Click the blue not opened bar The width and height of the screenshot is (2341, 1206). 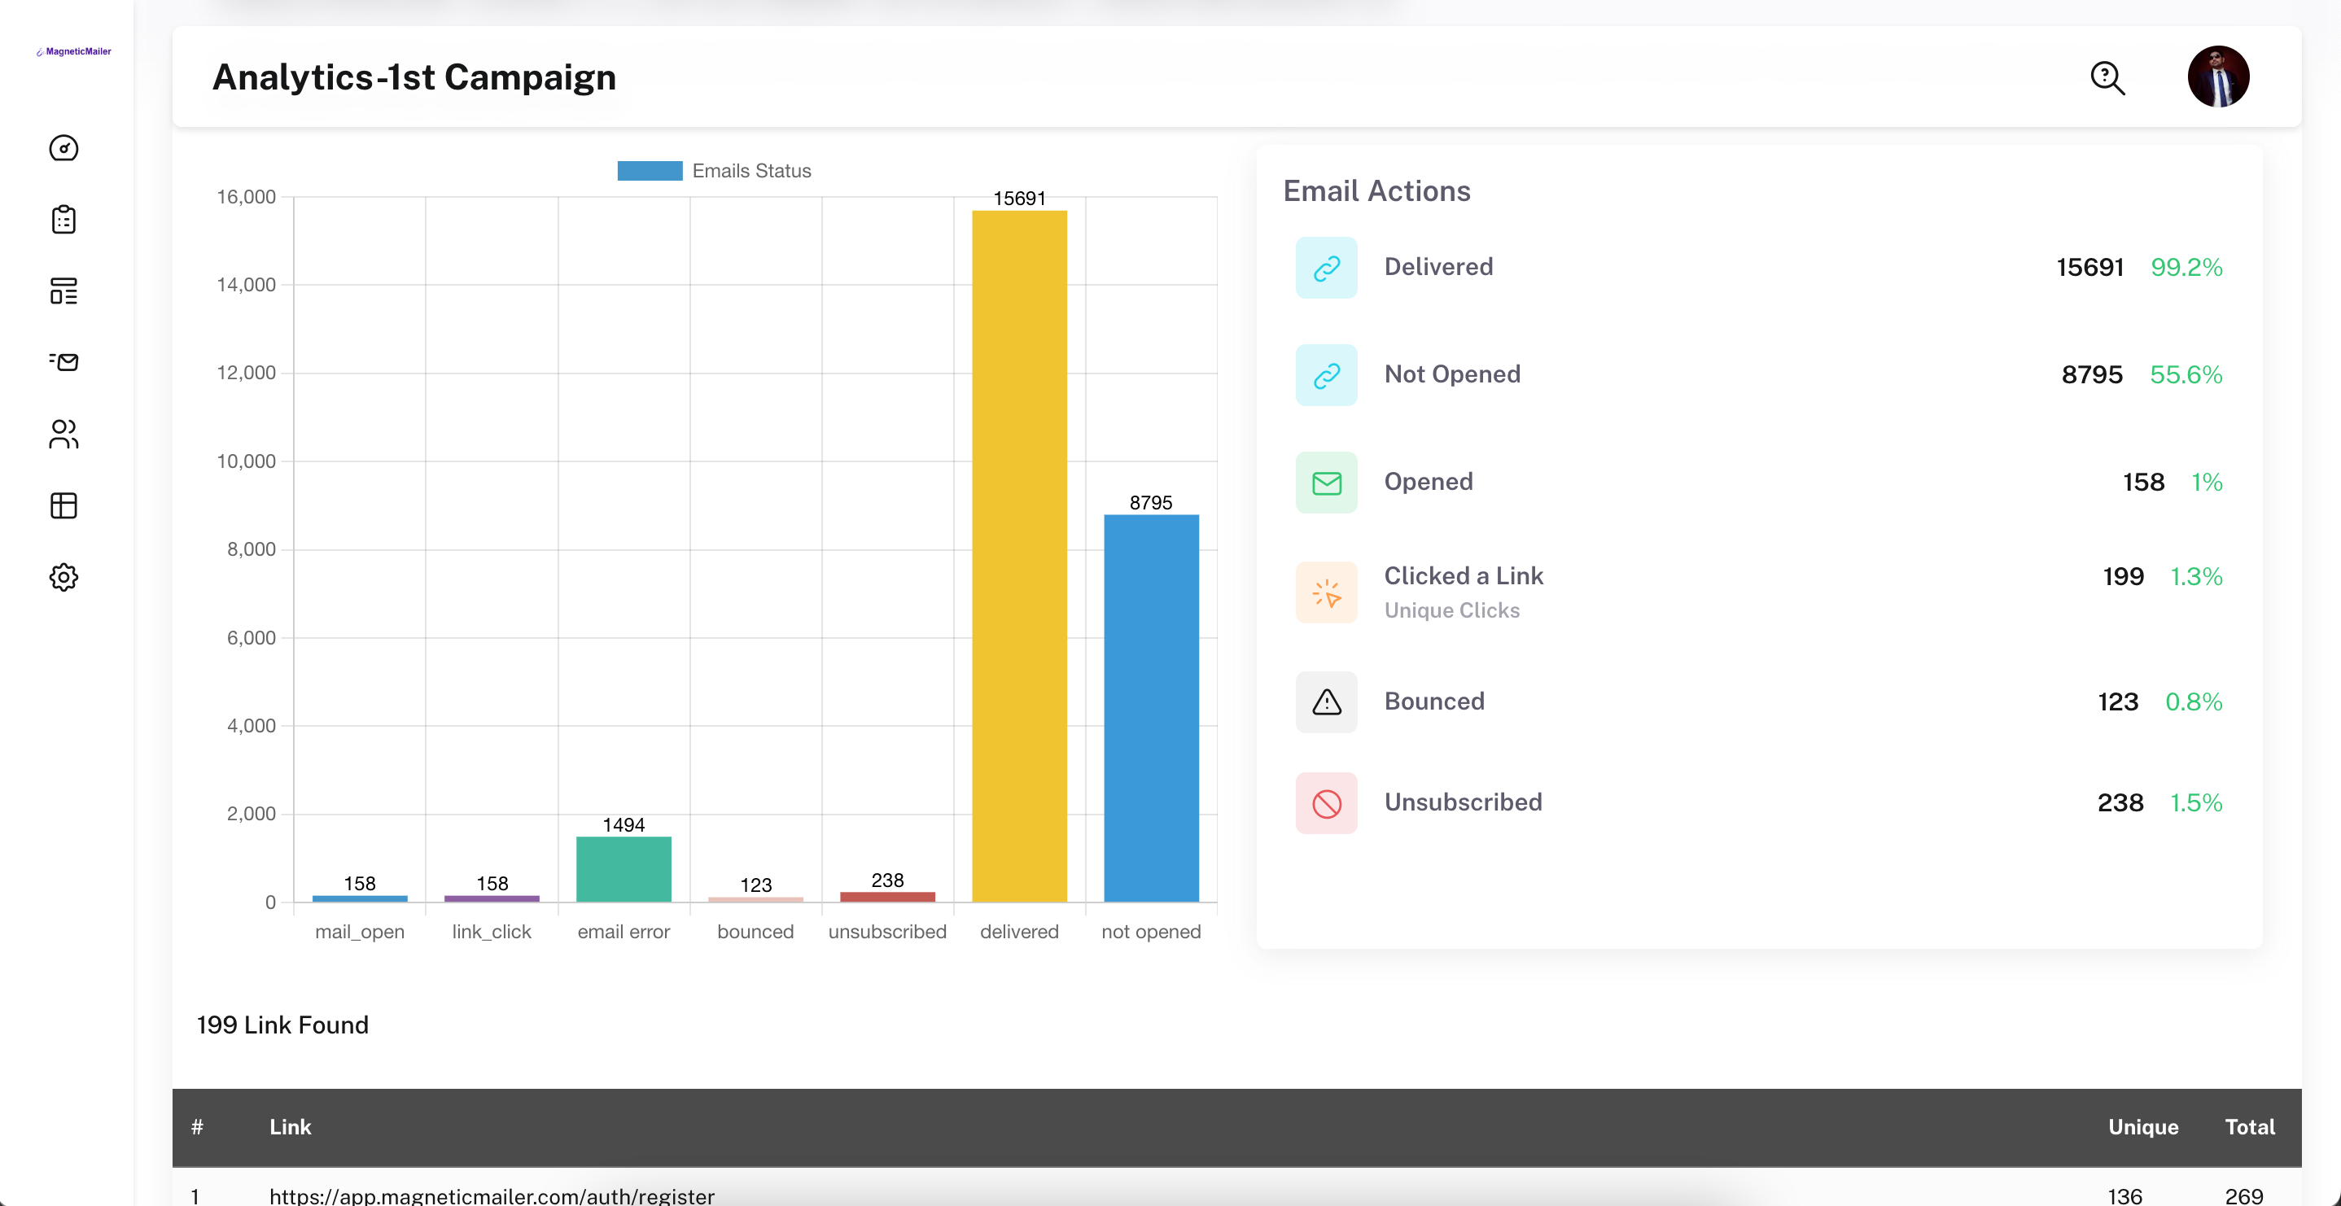[1150, 708]
